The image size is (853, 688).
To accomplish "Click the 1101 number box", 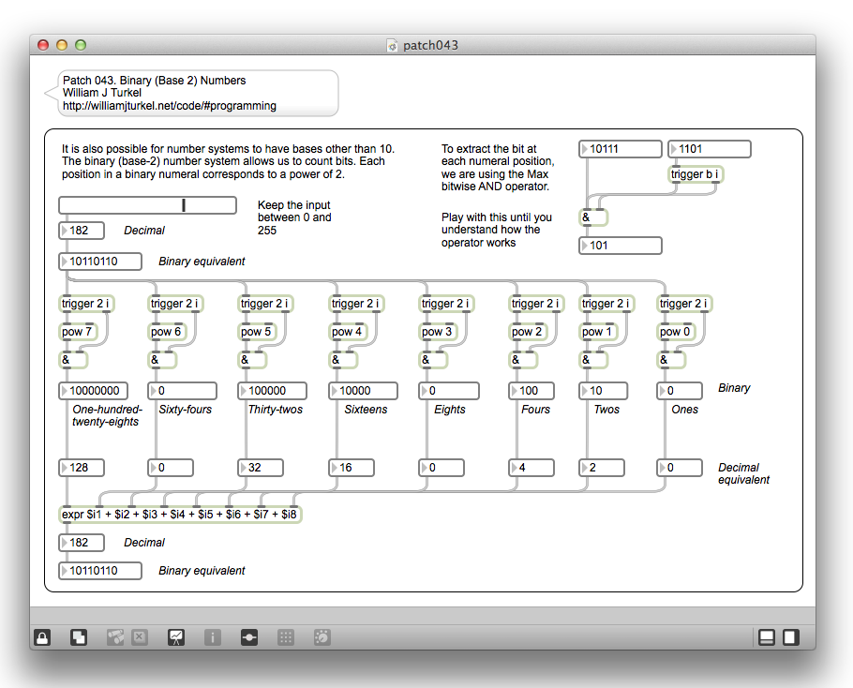I will [713, 149].
